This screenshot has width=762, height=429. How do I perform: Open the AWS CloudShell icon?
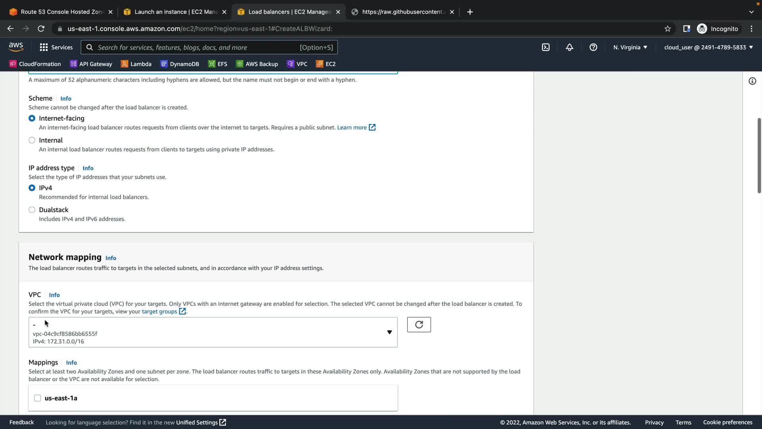tap(546, 47)
